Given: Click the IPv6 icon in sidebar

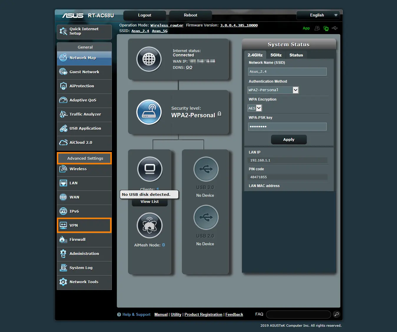Looking at the screenshot, I should (x=63, y=211).
